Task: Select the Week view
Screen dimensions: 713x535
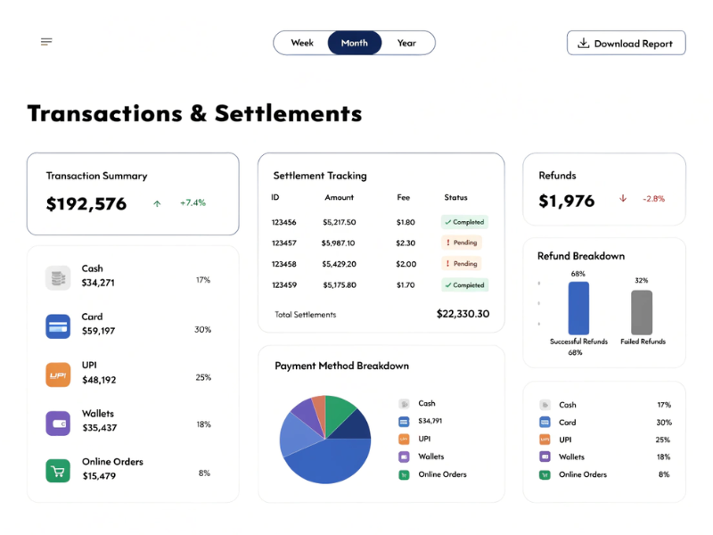Action: pos(302,42)
